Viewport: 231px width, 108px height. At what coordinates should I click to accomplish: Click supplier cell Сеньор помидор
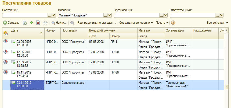tap(74, 85)
